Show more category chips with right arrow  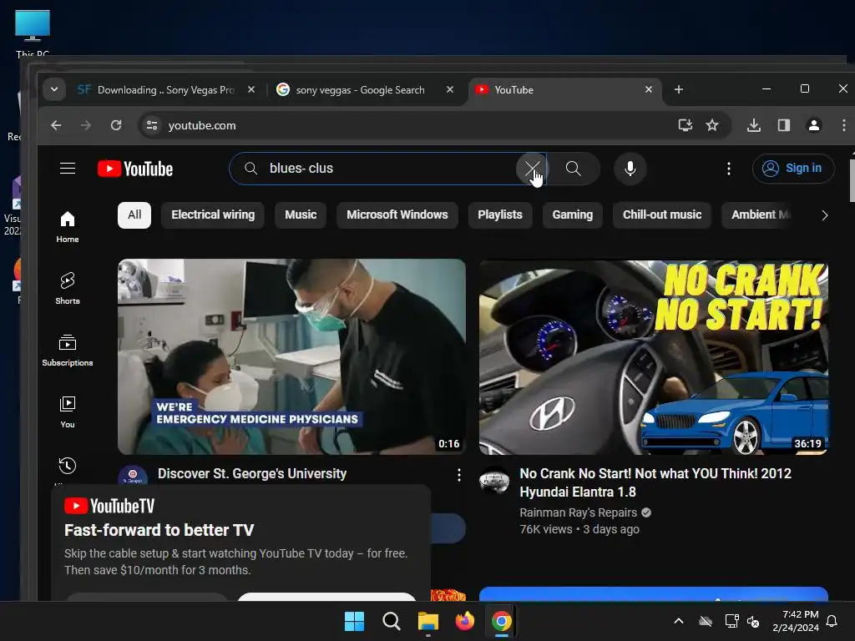point(824,215)
